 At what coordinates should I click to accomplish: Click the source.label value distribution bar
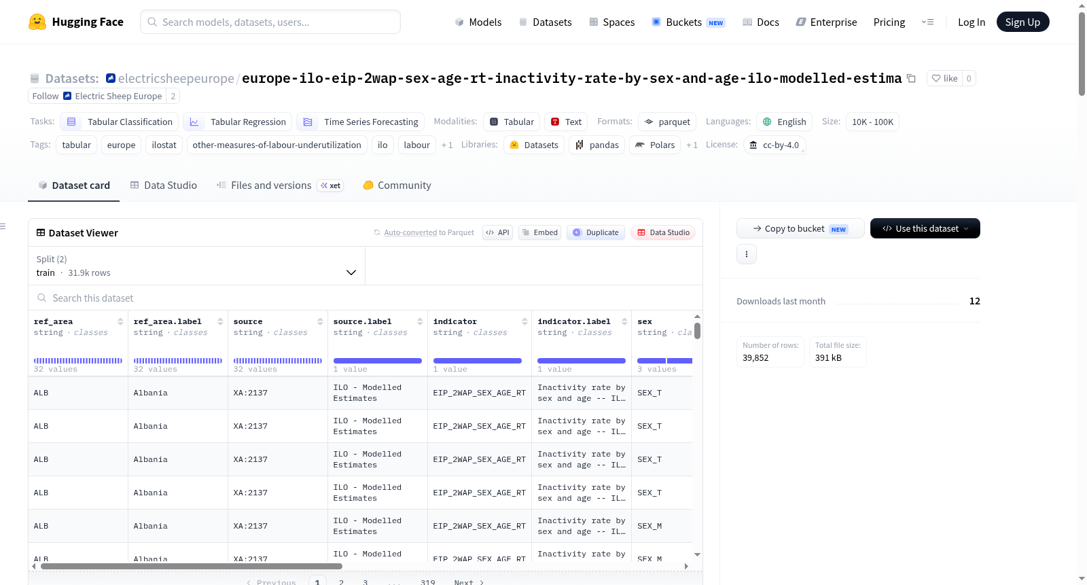tap(378, 361)
